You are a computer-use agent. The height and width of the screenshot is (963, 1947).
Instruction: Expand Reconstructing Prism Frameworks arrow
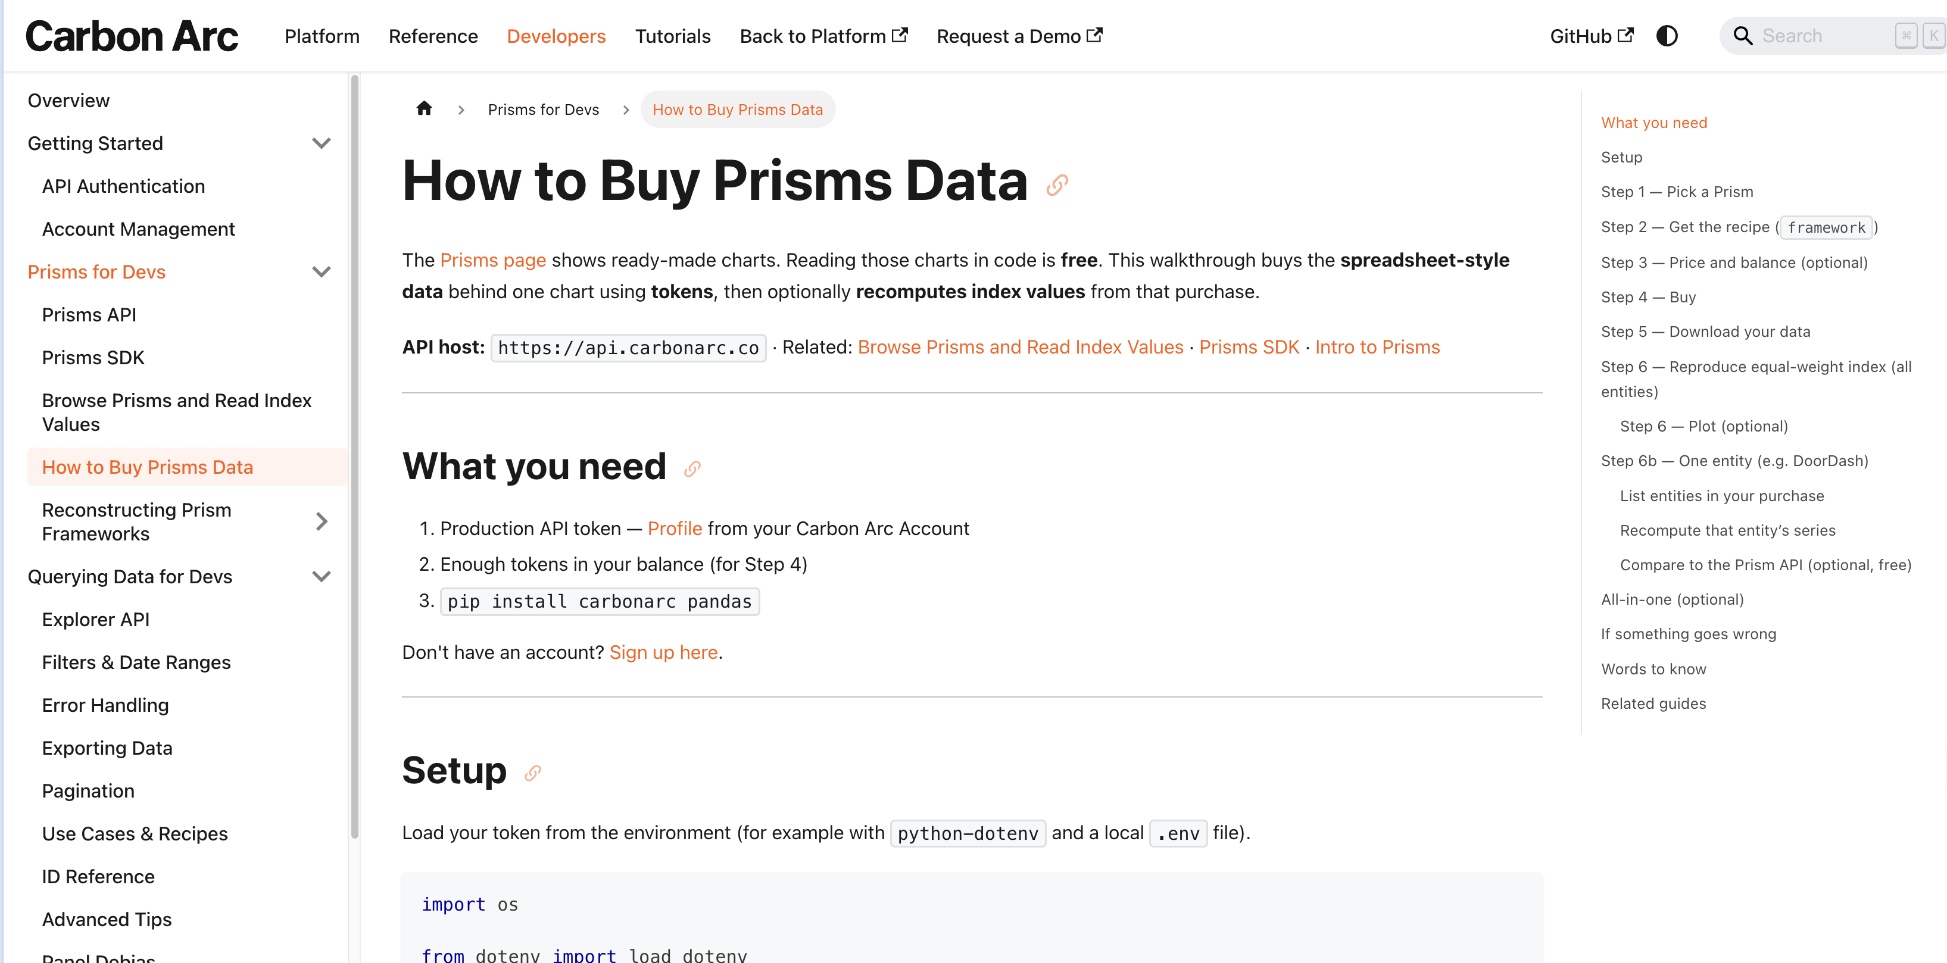coord(321,521)
